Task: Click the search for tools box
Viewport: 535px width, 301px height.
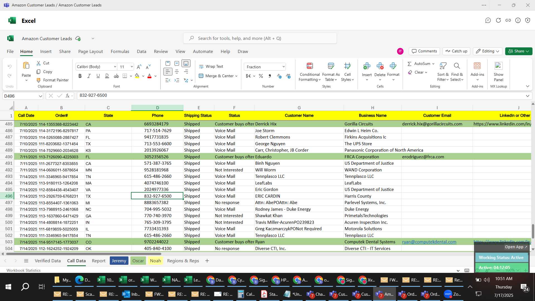Action: click(x=260, y=38)
